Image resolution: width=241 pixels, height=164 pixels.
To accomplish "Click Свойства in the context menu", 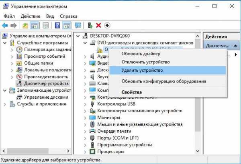I will pyautogui.click(x=131, y=92).
